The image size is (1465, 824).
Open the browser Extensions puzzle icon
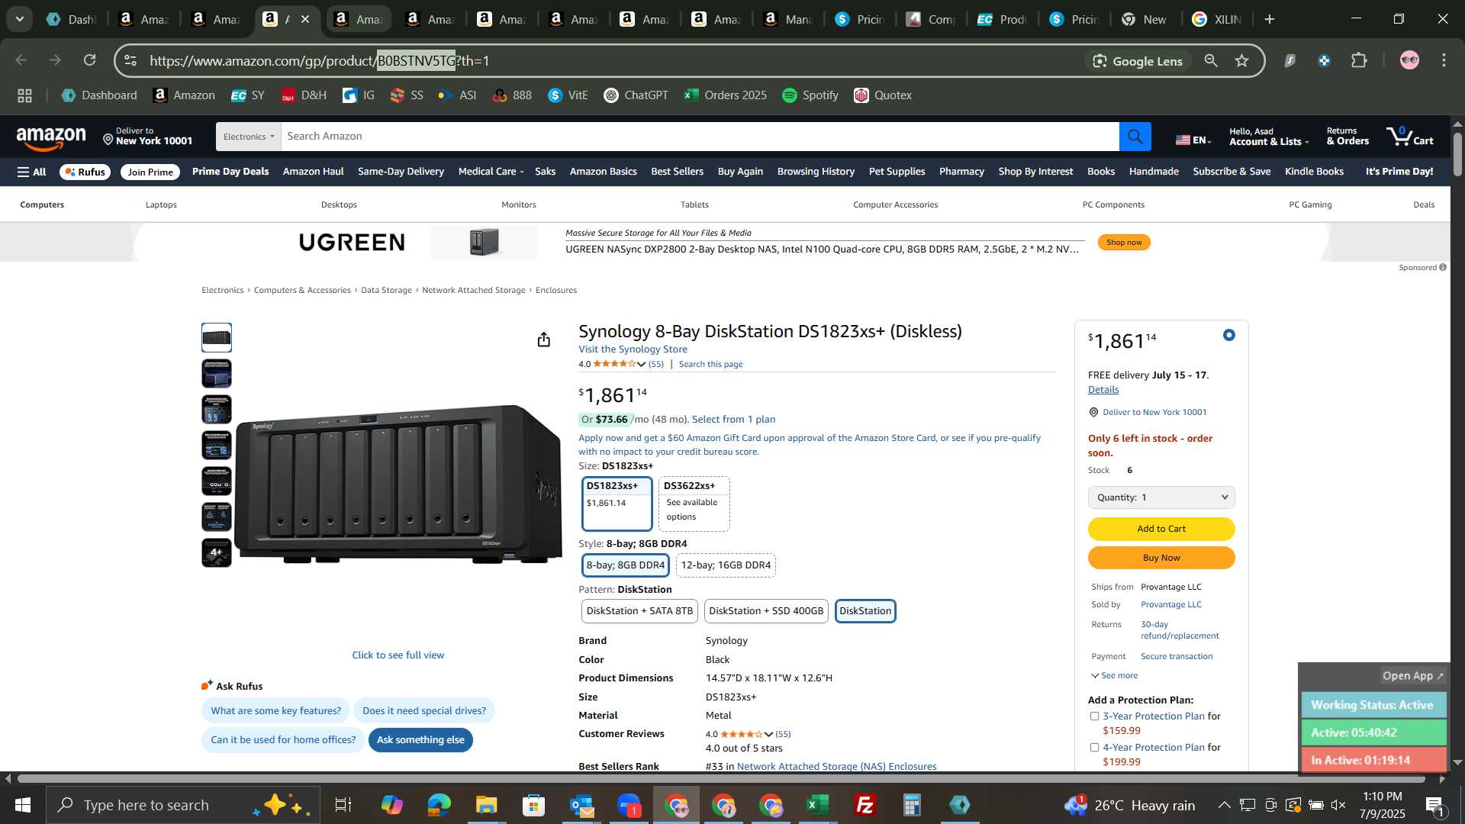(x=1359, y=60)
